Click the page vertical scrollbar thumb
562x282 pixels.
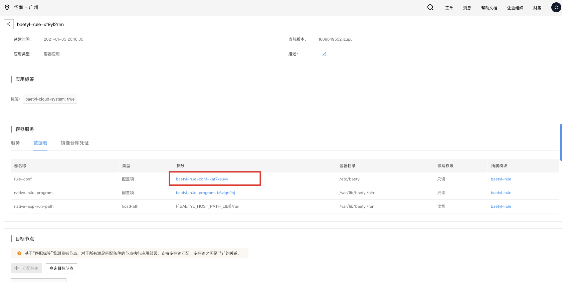pyautogui.click(x=561, y=142)
